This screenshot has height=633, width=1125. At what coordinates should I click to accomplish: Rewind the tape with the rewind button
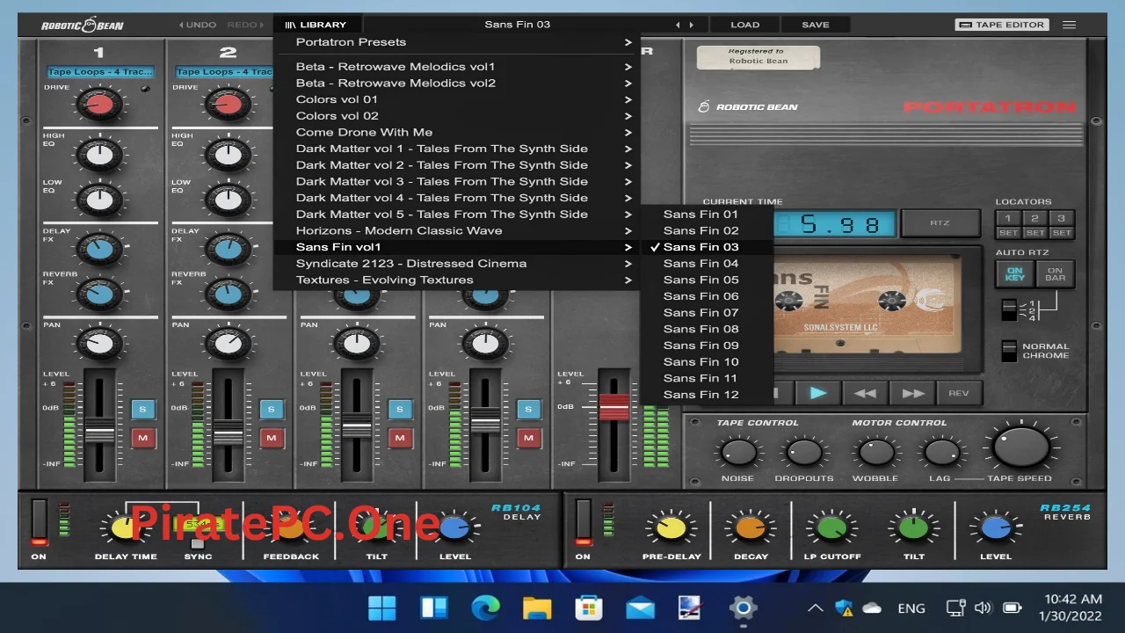tap(866, 393)
